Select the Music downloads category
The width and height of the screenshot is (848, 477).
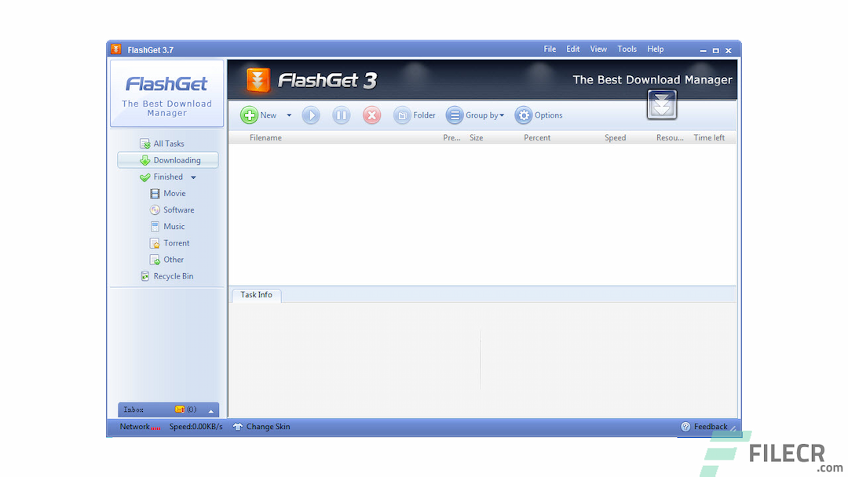154,226
